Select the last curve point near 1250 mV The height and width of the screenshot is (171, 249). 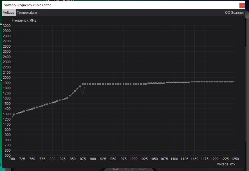[232, 82]
